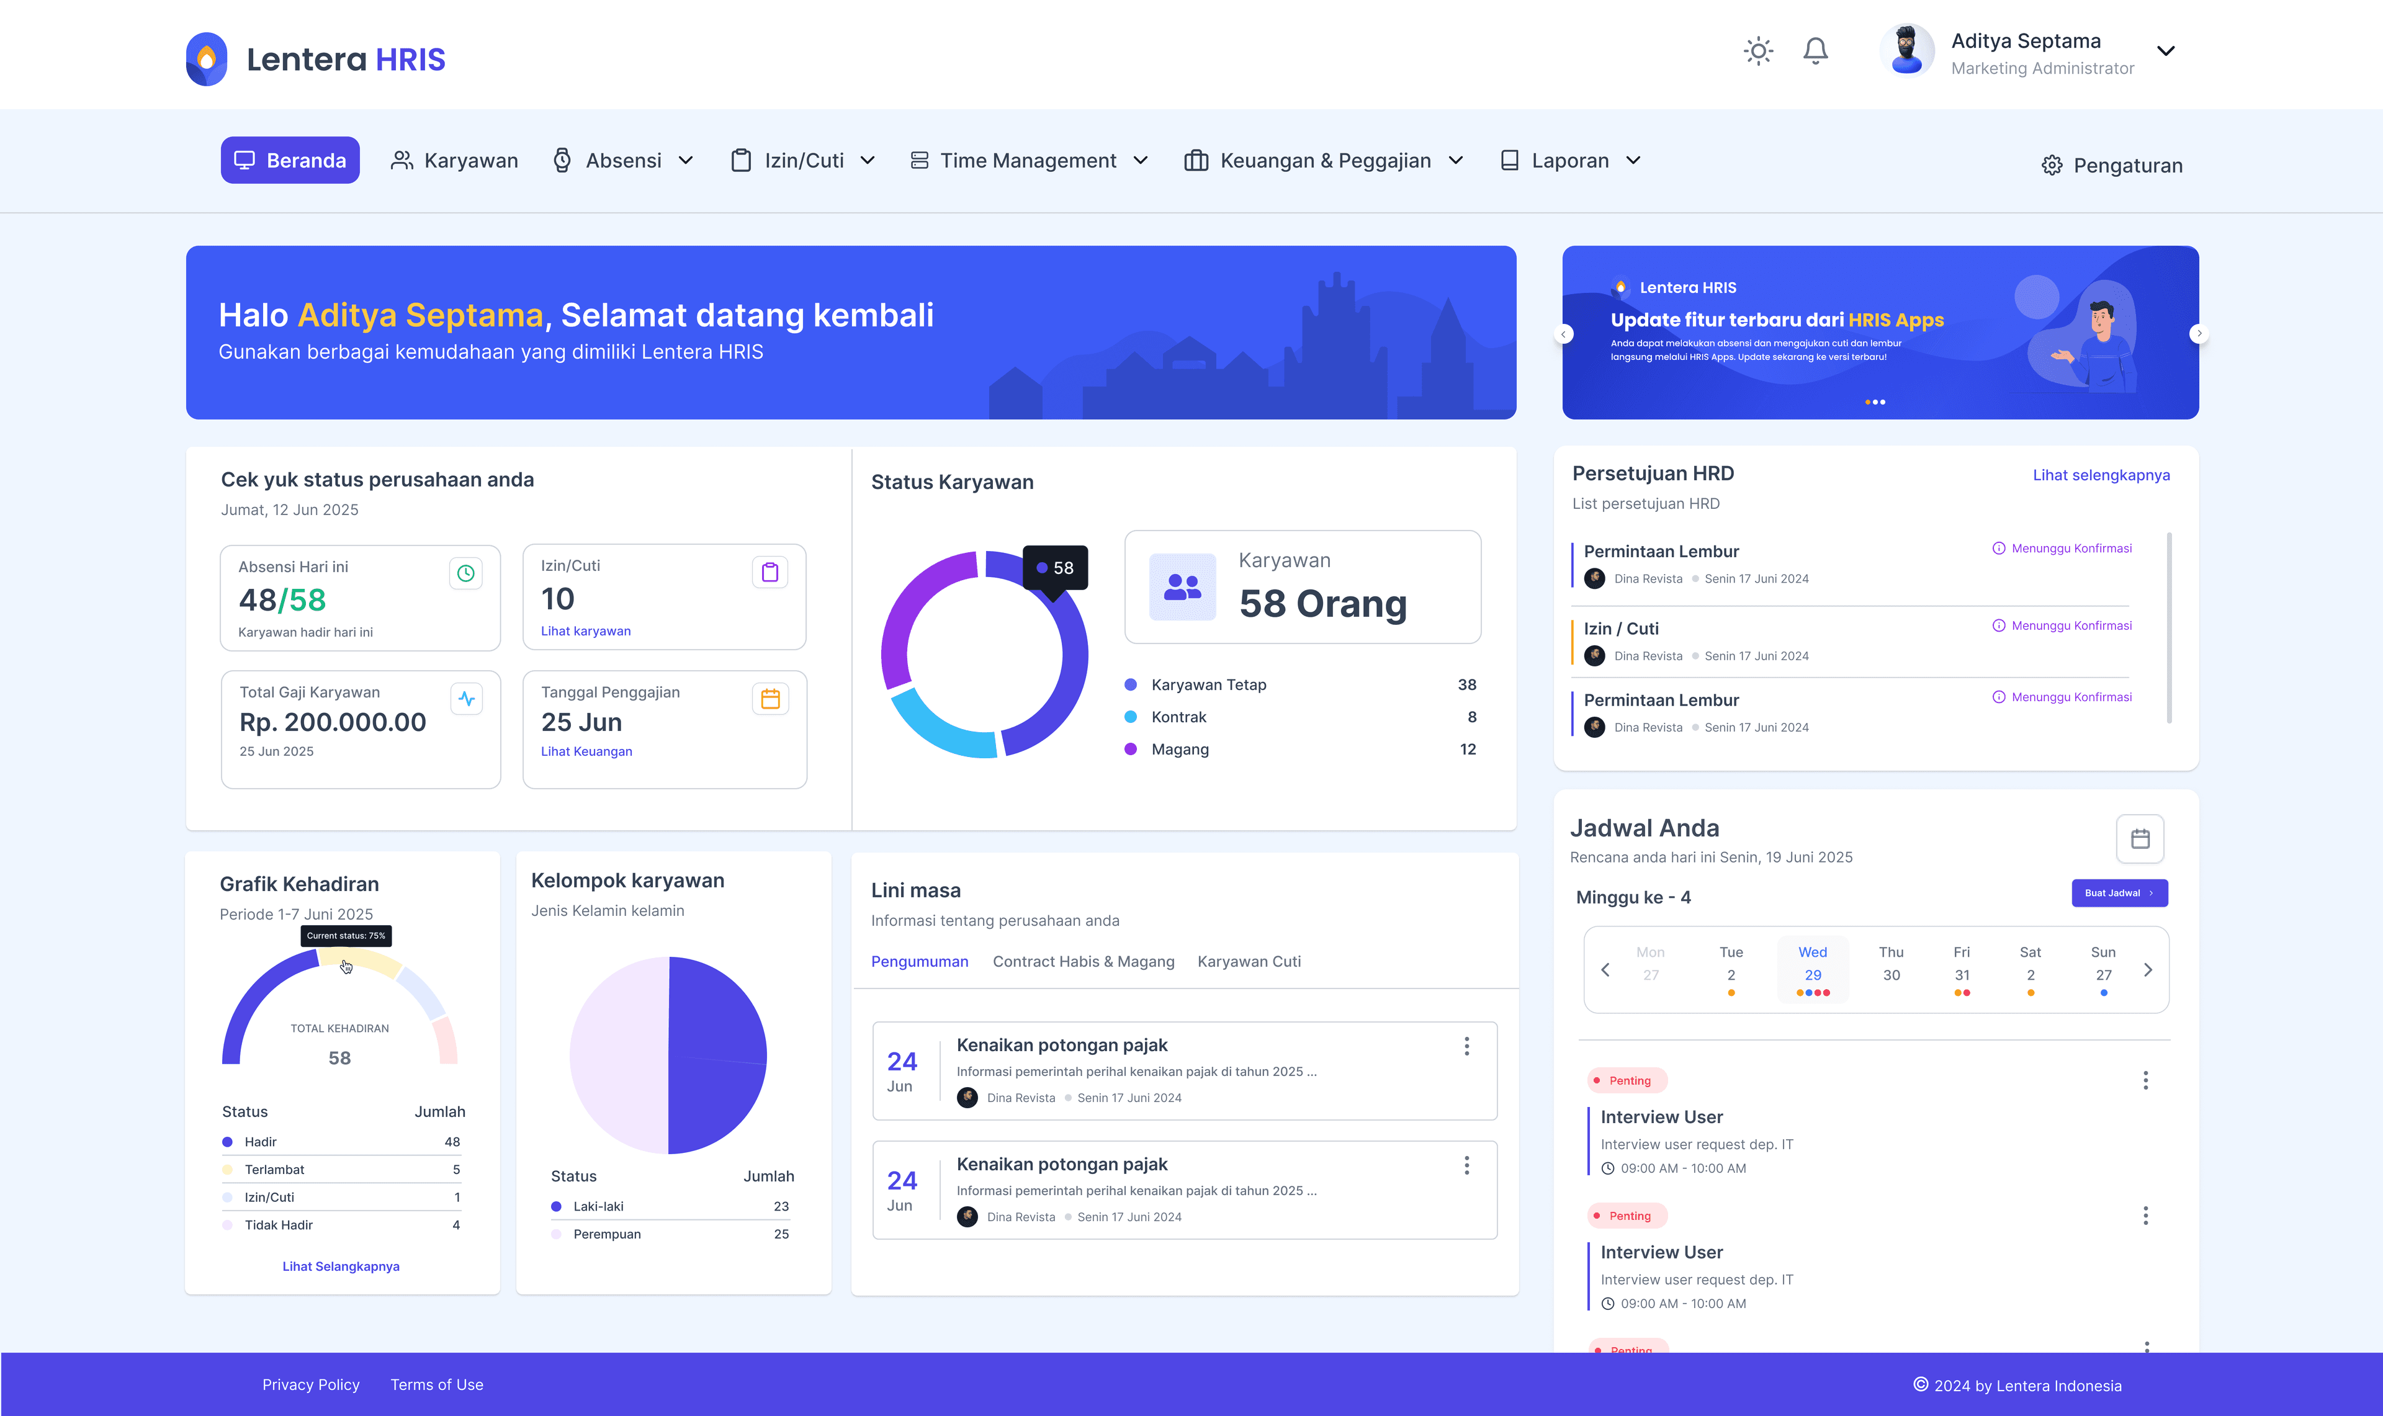The height and width of the screenshot is (1416, 2383).
Task: Click the Laki-laki legend row
Action: coord(671,1207)
